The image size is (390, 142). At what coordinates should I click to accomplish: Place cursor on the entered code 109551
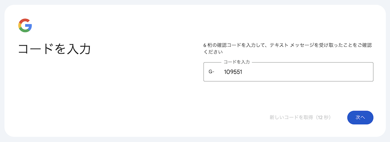tap(233, 72)
